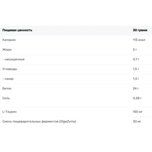Select the 'Соль' row label
Screen dimensions: 152x152
[6, 98]
